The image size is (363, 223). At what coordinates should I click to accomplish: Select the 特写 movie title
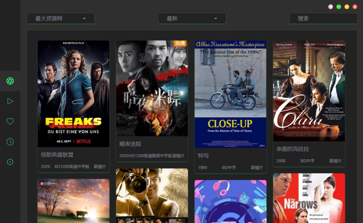pos(203,156)
